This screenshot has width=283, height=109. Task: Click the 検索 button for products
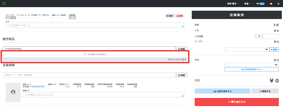point(182,49)
